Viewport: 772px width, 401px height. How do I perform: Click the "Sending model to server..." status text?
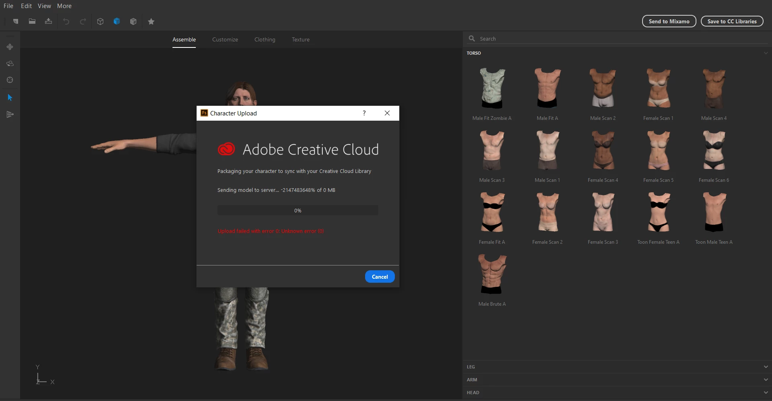pos(276,190)
